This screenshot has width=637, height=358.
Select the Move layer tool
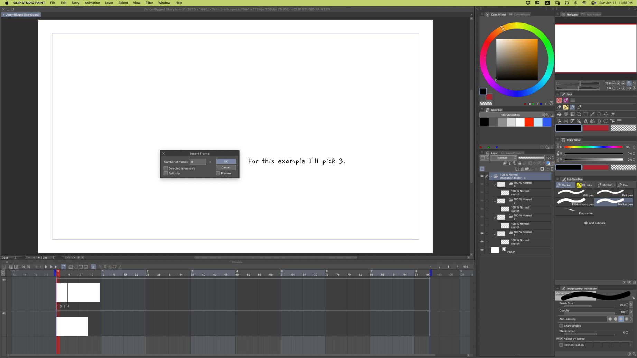pyautogui.click(x=606, y=114)
